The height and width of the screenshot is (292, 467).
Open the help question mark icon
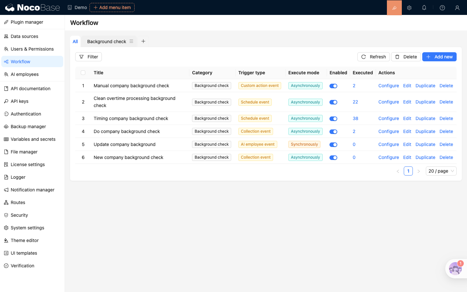tap(442, 7)
